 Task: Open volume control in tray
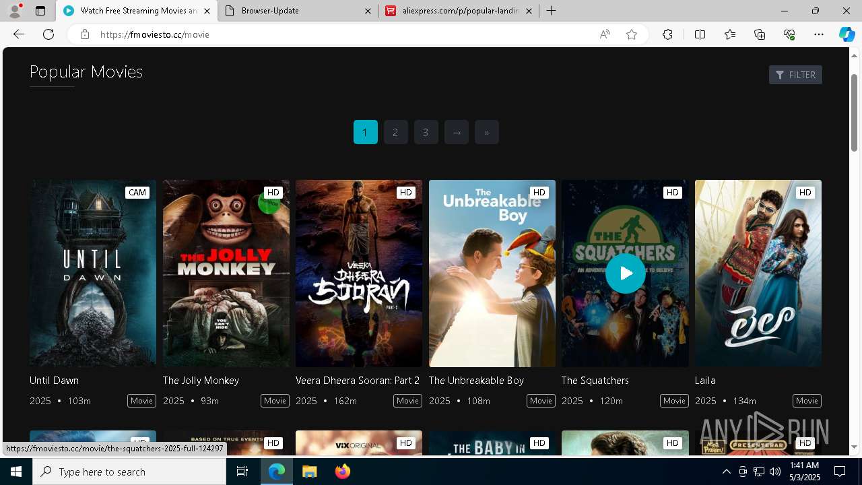click(775, 472)
